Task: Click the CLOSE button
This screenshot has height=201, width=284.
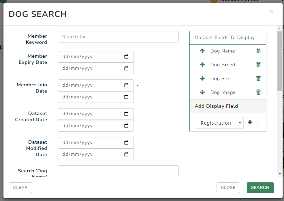Action: (228, 188)
